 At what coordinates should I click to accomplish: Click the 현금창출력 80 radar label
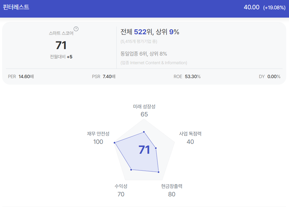[x=171, y=190]
